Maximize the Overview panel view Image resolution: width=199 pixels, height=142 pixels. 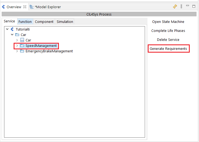pos(194,6)
